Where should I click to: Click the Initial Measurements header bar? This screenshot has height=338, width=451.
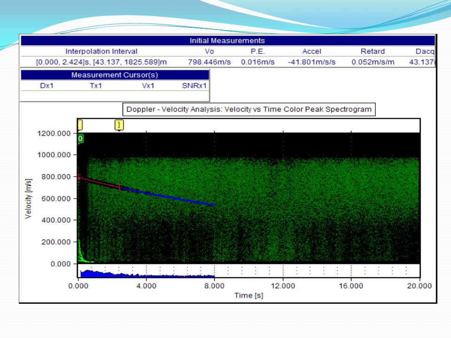(227, 40)
